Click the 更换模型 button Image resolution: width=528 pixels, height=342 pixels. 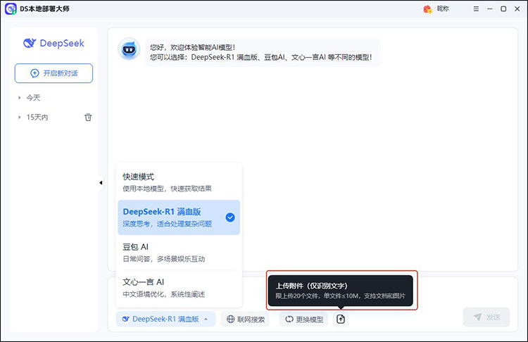(305, 319)
